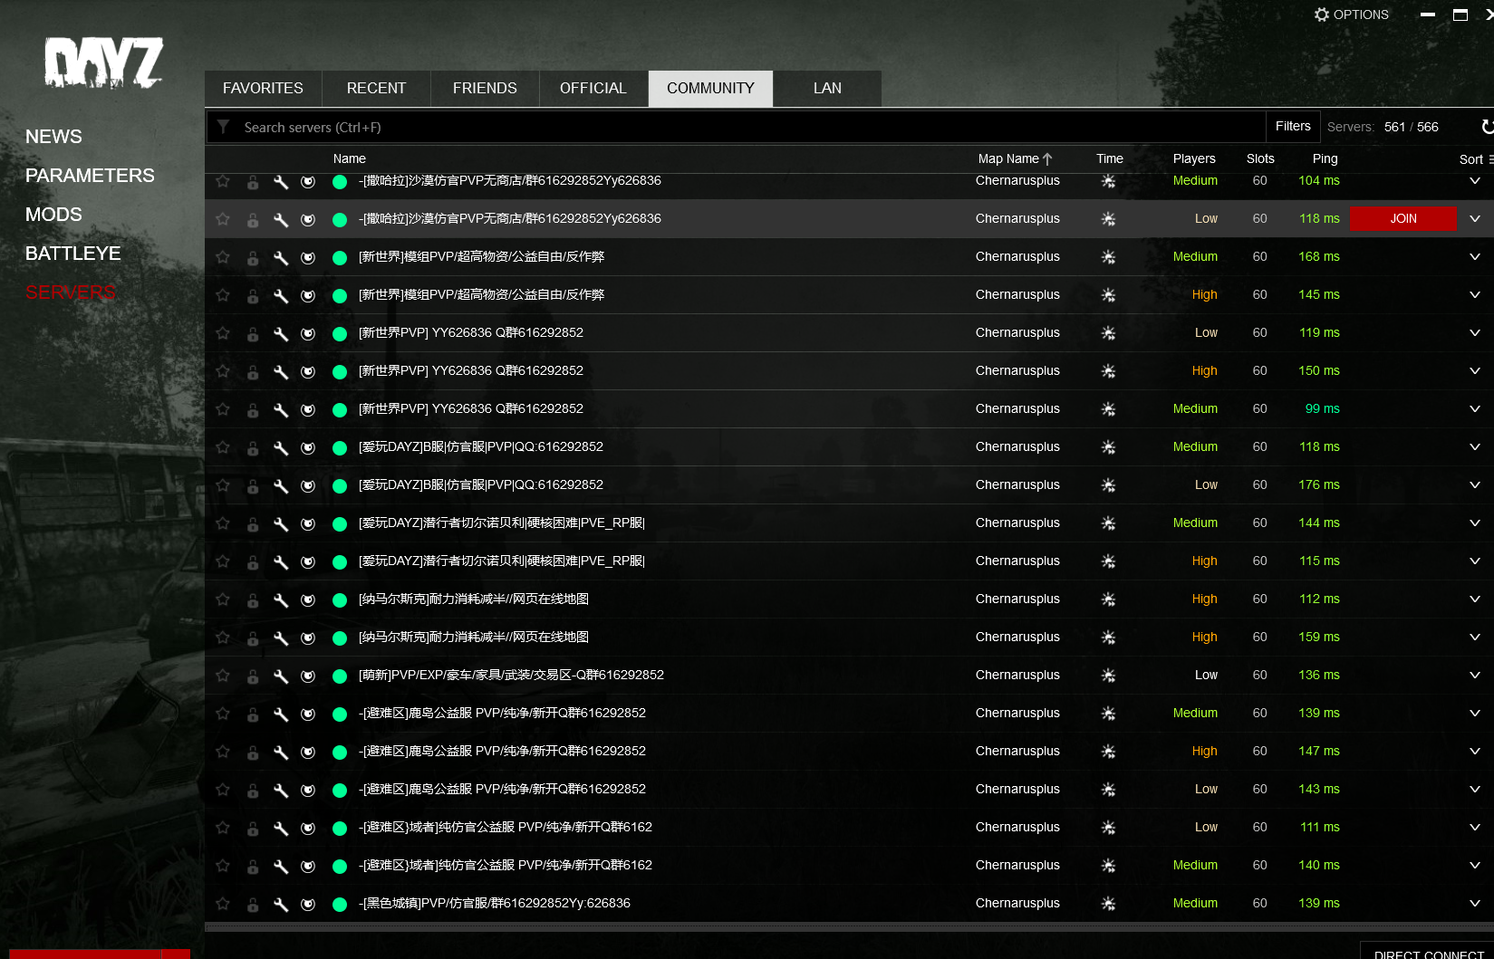Open the Sort dropdown menu

click(x=1475, y=159)
